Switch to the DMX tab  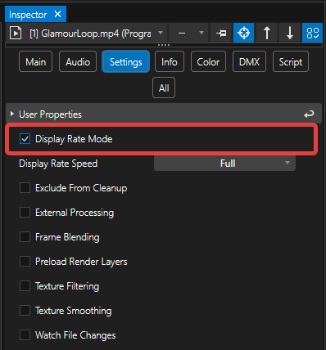click(x=249, y=61)
